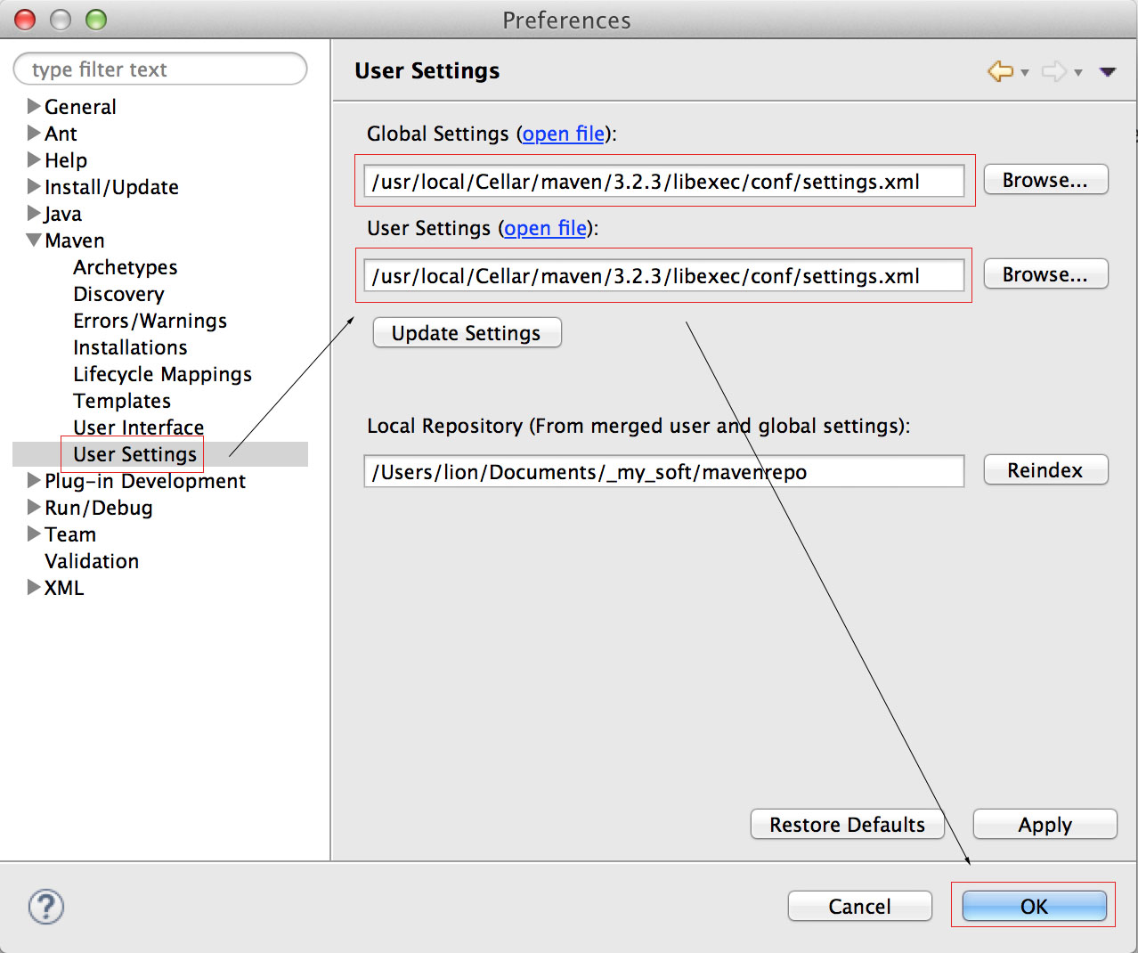Select Installations under Maven
The width and height of the screenshot is (1138, 953).
point(130,347)
